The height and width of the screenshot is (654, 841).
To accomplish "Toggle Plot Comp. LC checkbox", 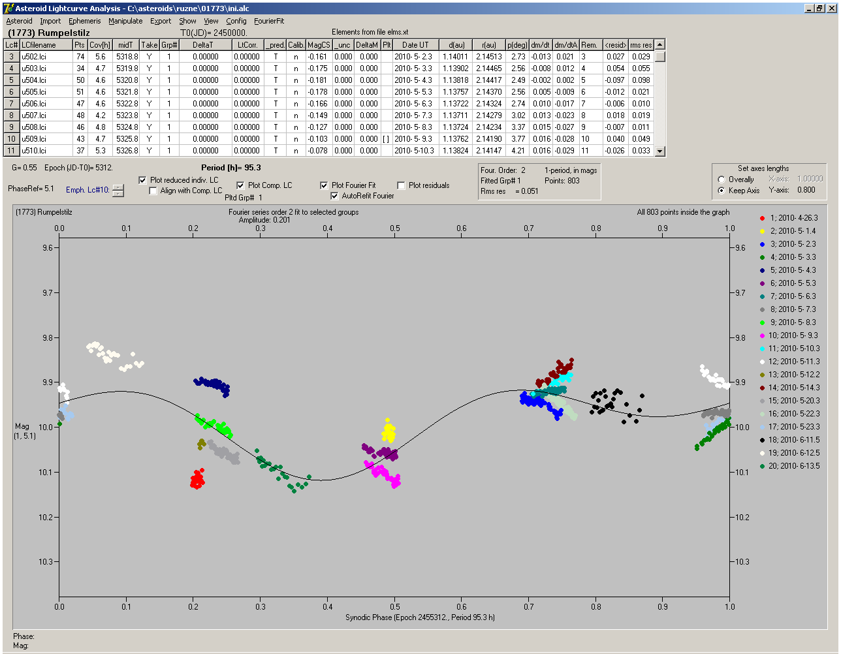I will pyautogui.click(x=240, y=185).
